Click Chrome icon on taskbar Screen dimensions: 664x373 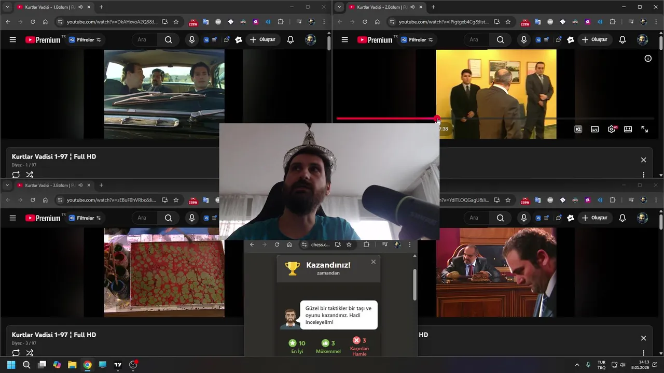87,365
